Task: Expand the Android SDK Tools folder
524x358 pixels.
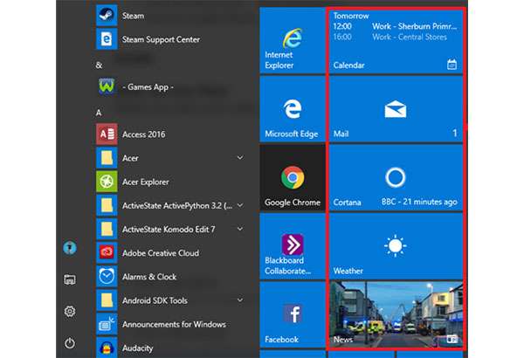Action: pyautogui.click(x=239, y=300)
